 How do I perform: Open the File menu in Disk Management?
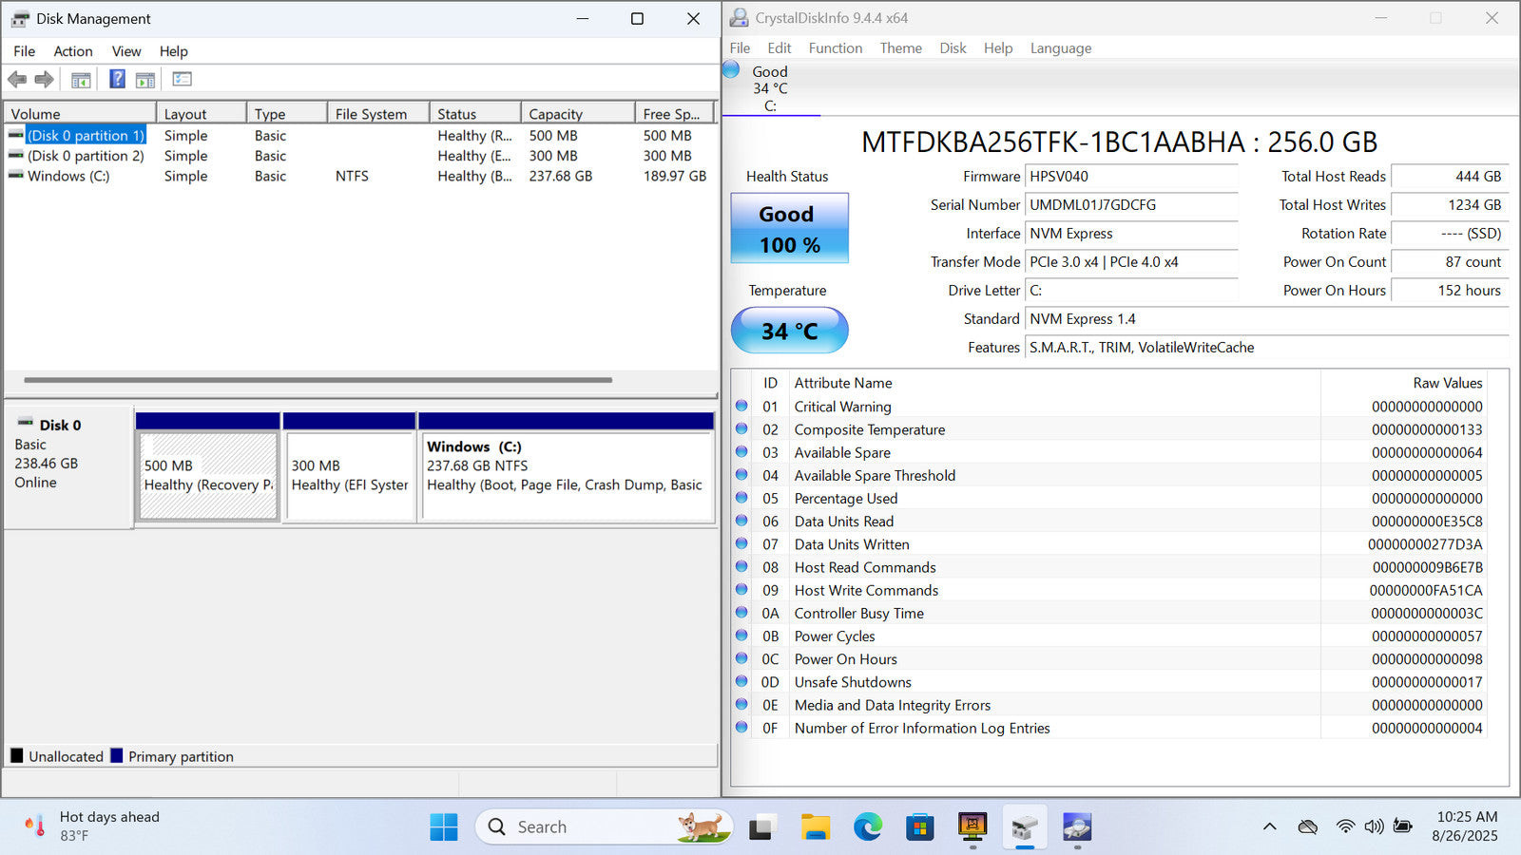point(25,51)
